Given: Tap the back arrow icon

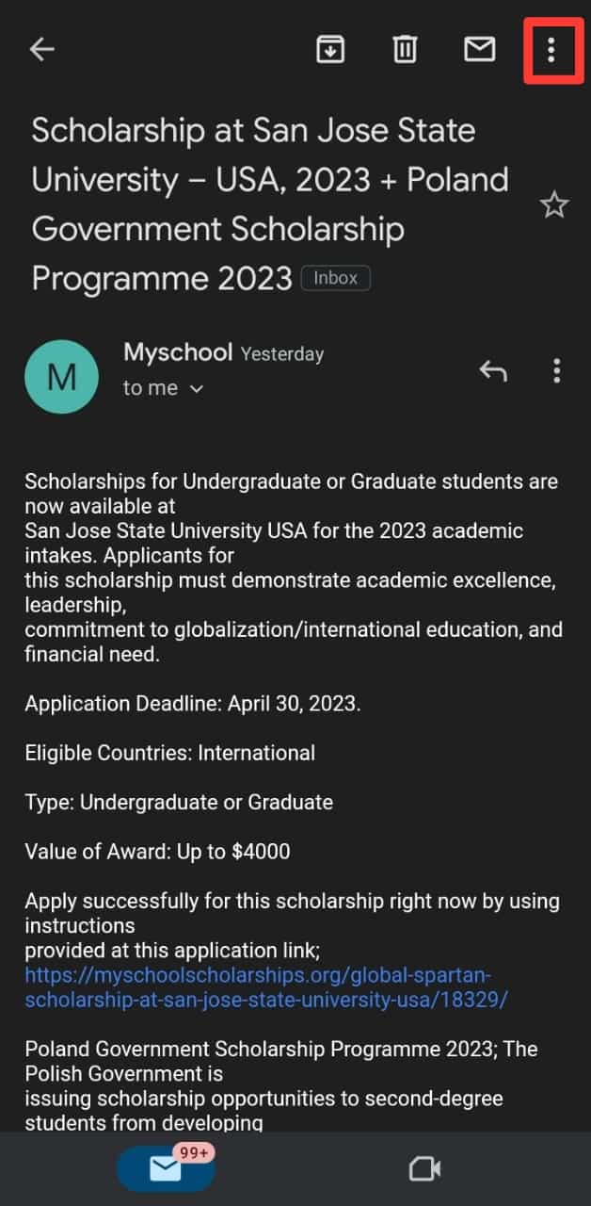Looking at the screenshot, I should 42,50.
